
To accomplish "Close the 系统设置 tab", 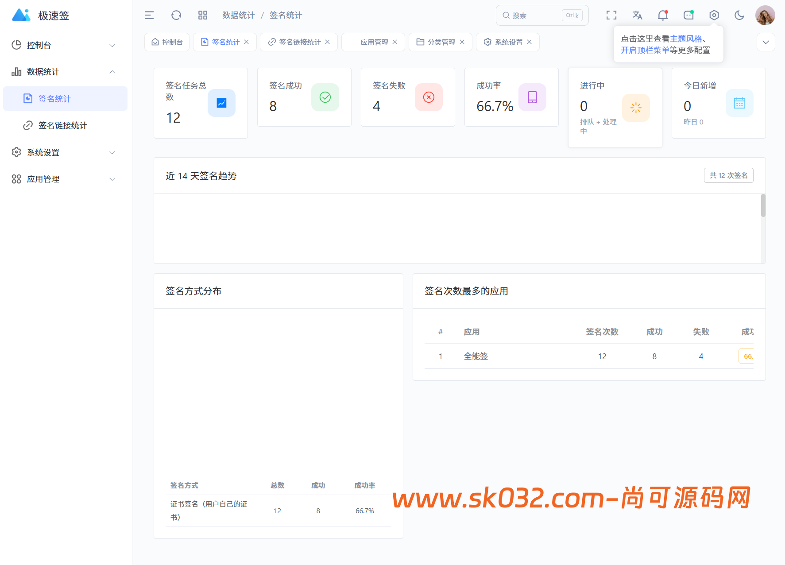I will coord(530,42).
